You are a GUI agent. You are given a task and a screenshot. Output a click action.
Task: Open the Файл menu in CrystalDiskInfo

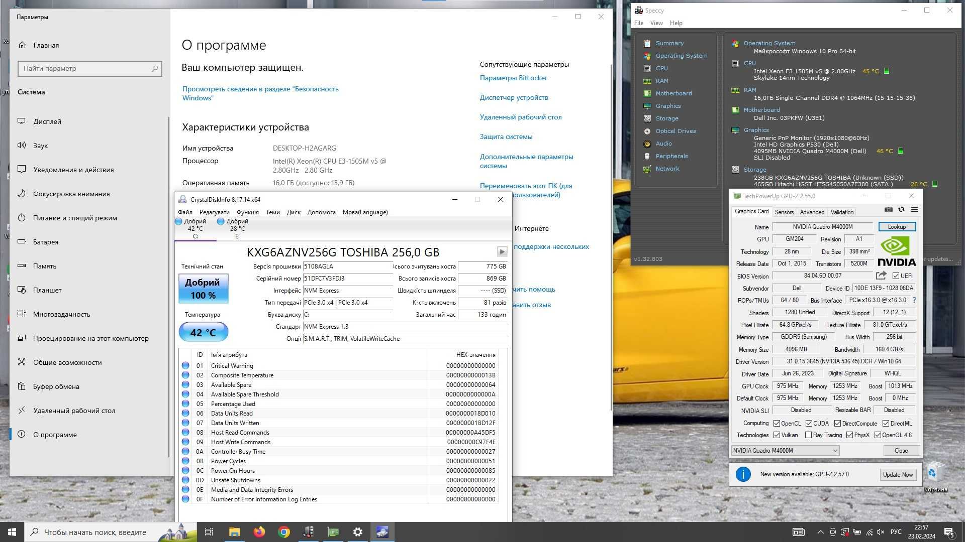point(185,212)
